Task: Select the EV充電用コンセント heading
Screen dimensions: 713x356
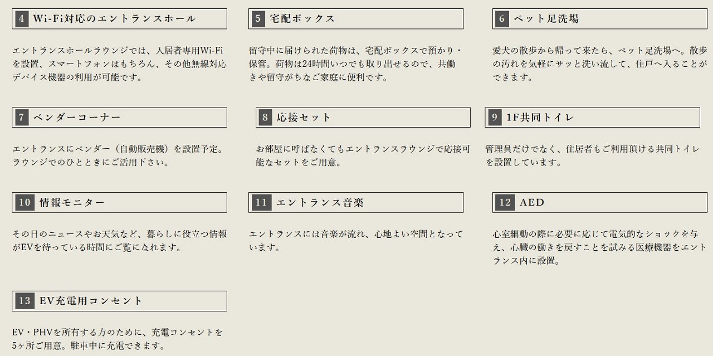Action: (x=91, y=301)
